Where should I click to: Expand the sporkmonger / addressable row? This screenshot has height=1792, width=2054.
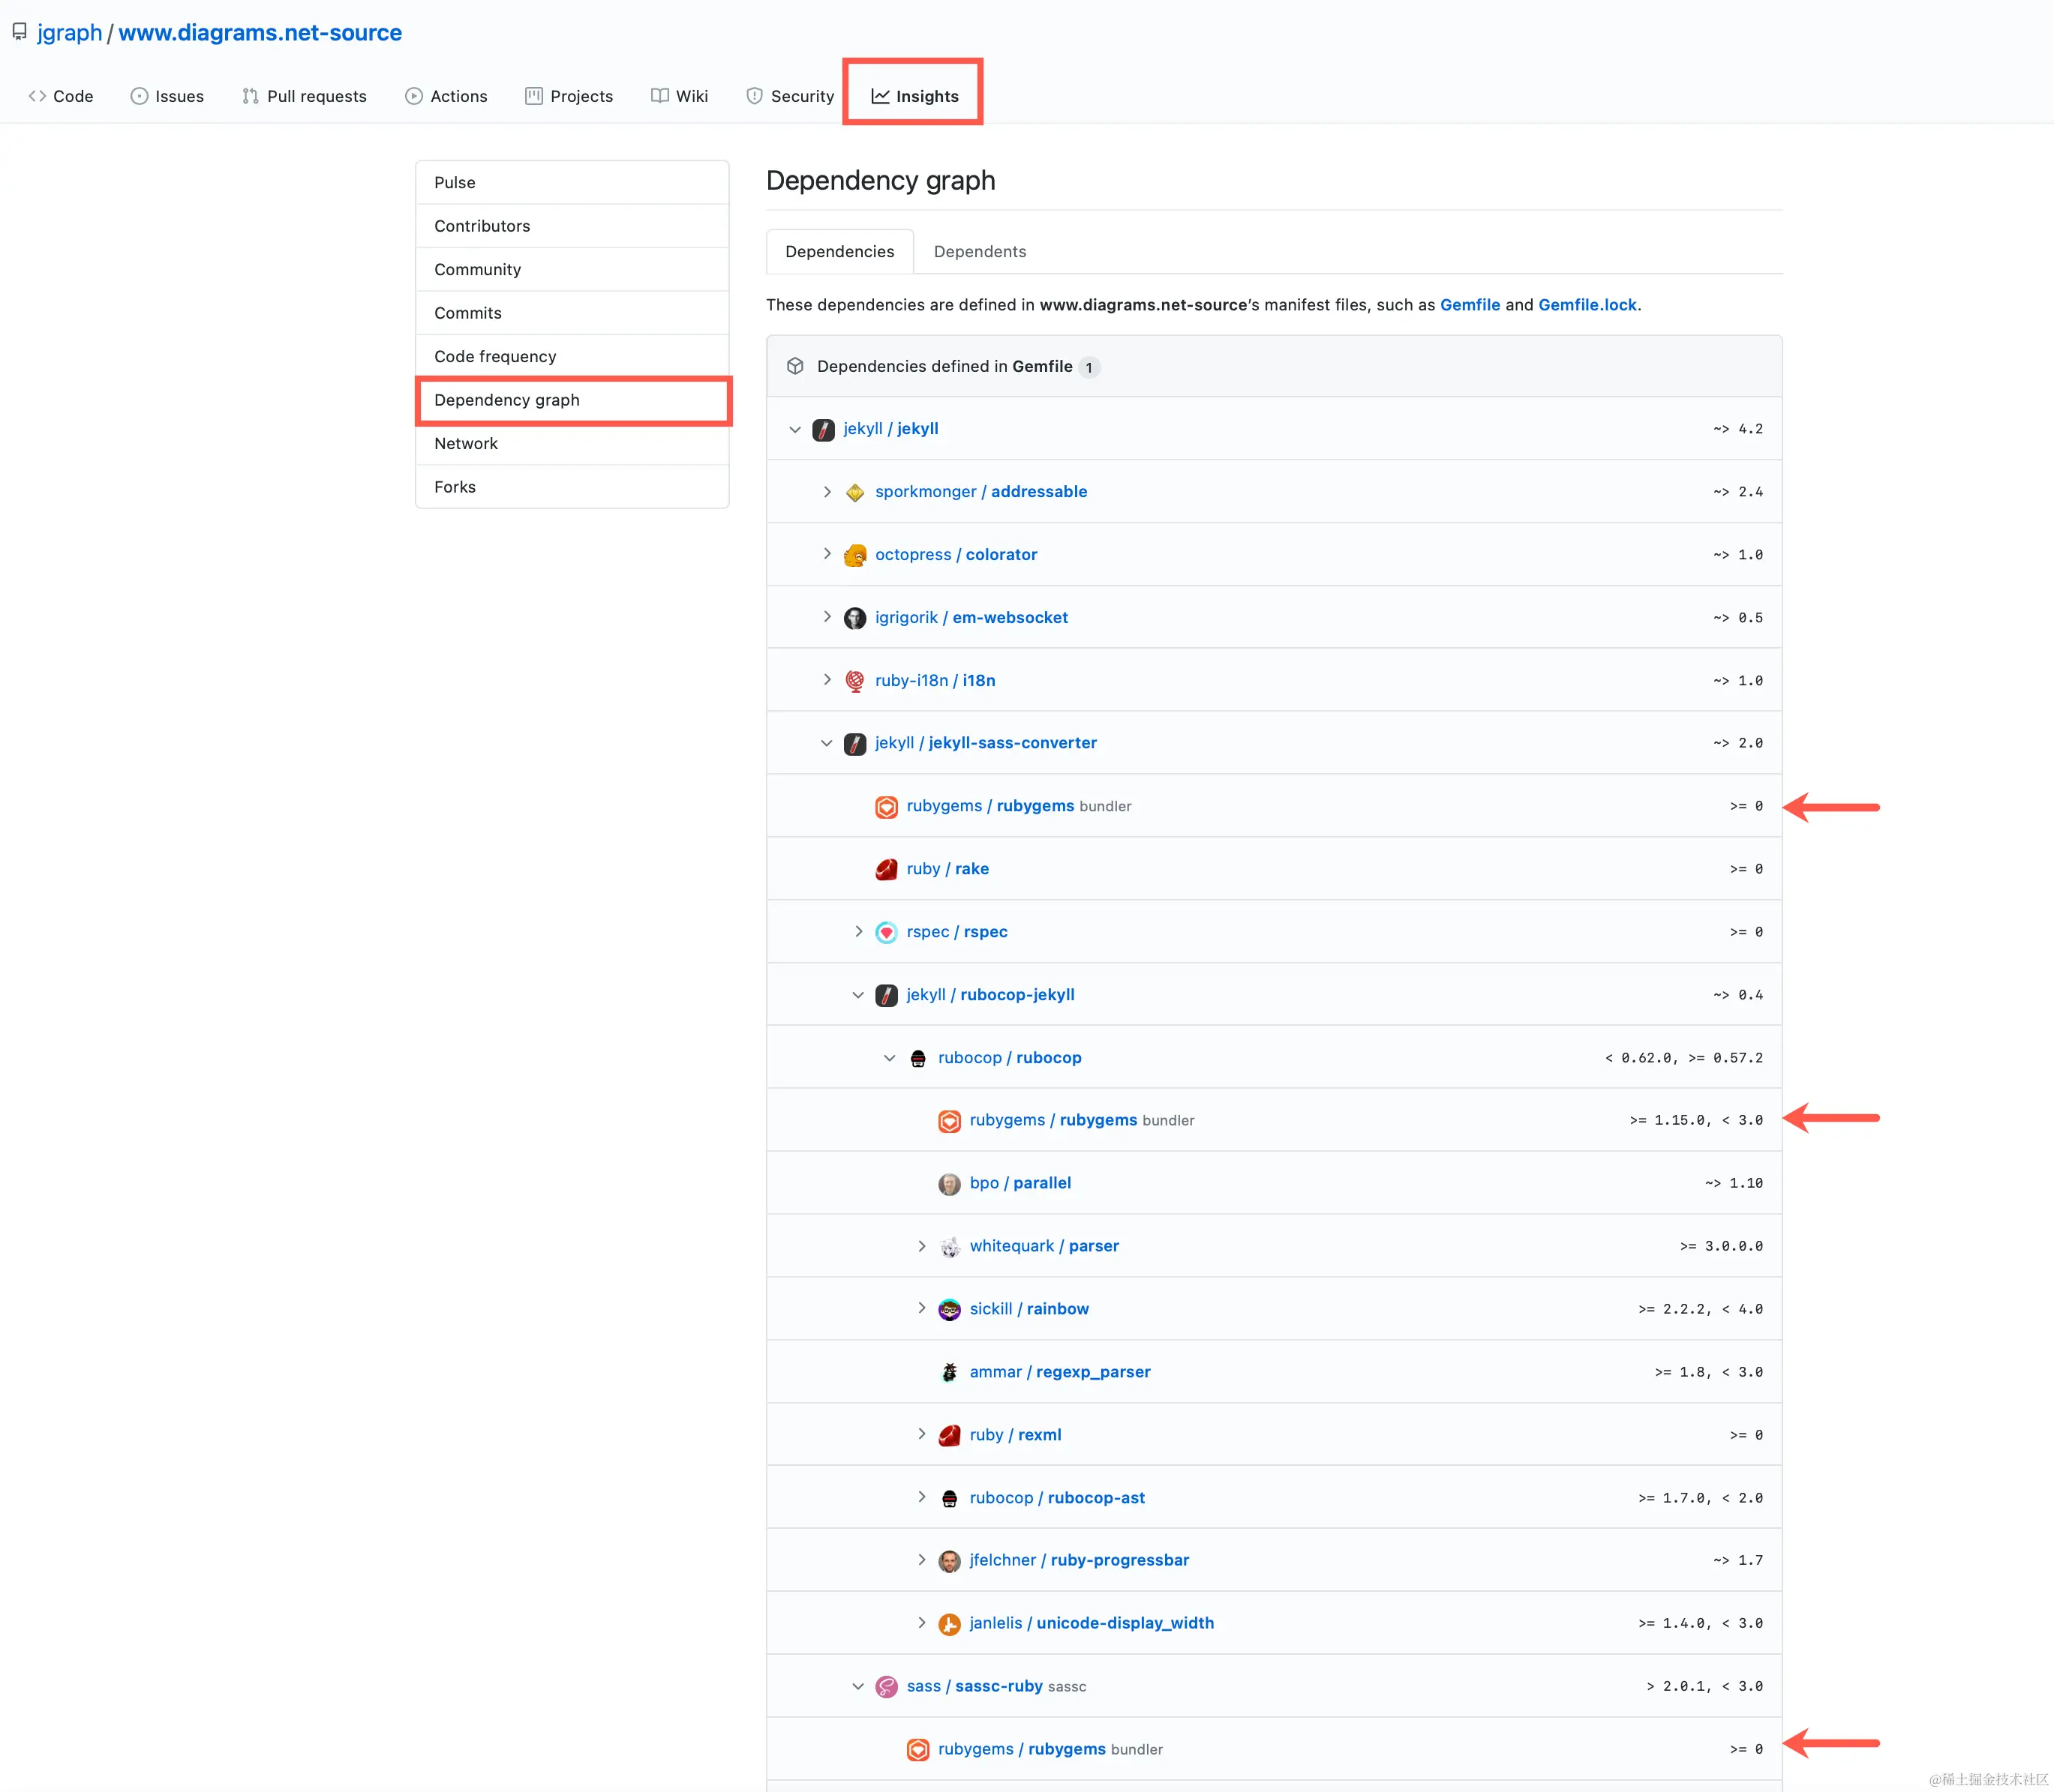827,492
